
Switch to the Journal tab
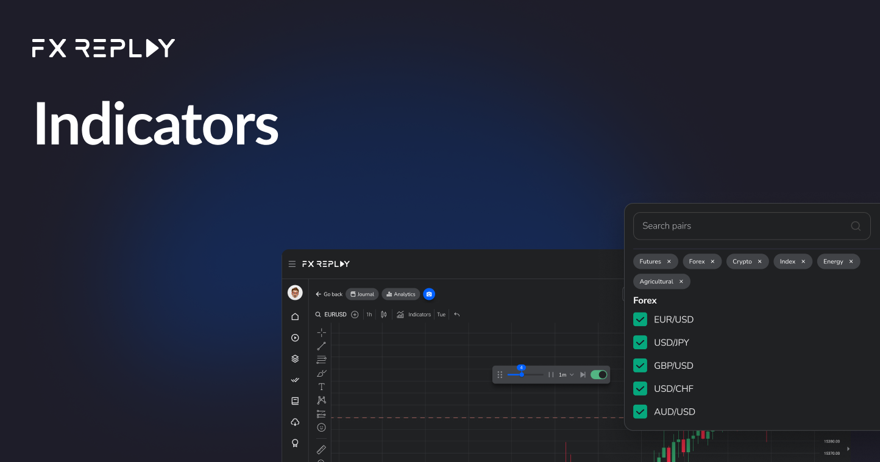coord(361,294)
